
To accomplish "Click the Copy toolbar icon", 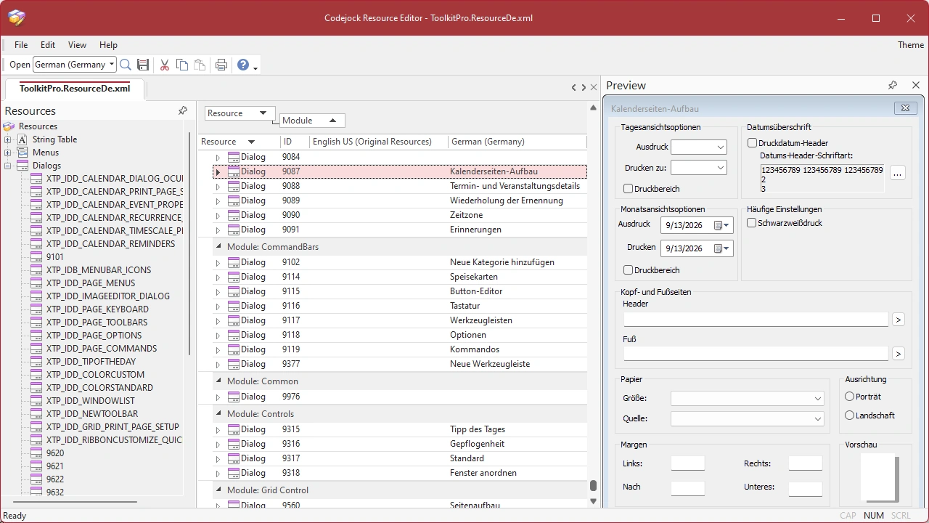I will point(182,65).
